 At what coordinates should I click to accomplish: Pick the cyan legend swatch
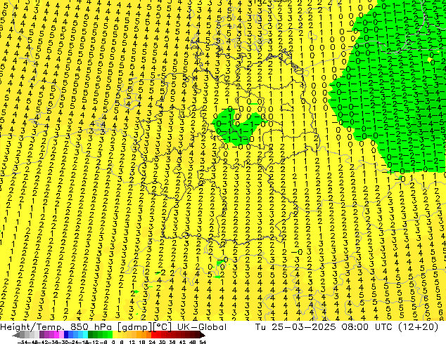click(86, 335)
